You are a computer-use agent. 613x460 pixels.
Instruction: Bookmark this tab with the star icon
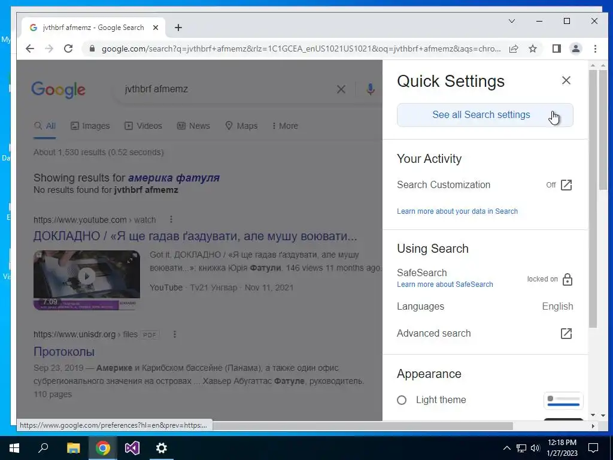pyautogui.click(x=532, y=49)
